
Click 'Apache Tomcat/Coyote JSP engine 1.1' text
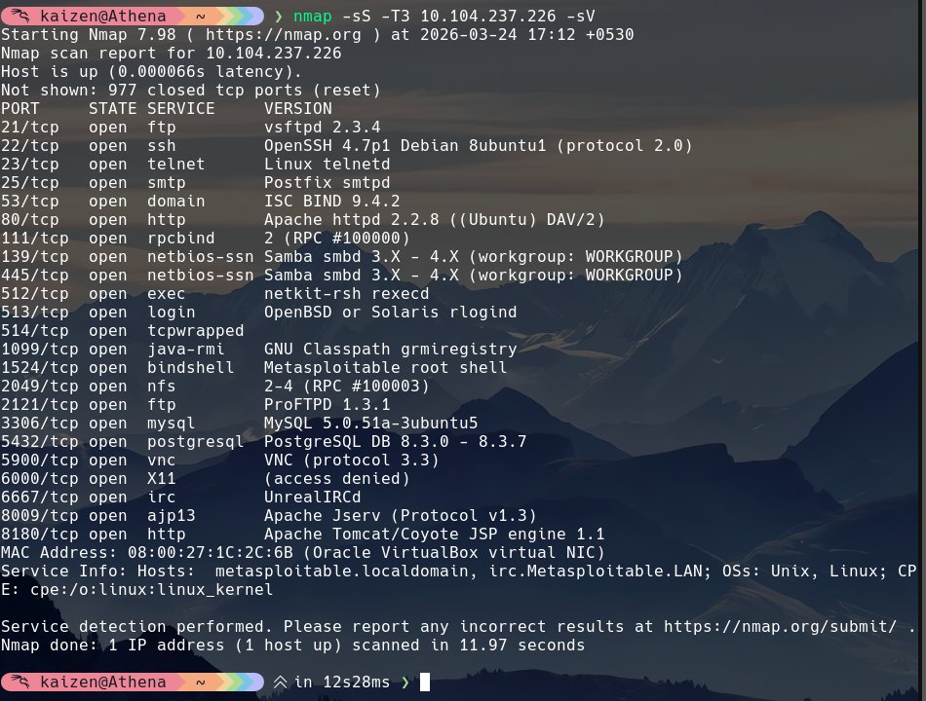coord(434,534)
